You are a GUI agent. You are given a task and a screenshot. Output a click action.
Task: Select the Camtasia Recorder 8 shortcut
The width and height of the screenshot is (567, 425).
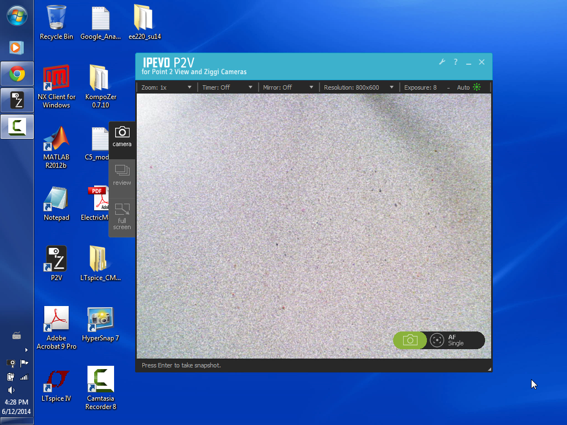[x=101, y=388]
